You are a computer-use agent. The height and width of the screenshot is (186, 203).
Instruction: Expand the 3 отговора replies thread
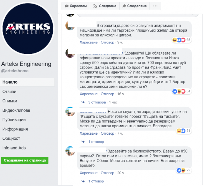pyautogui.click(x=97, y=102)
